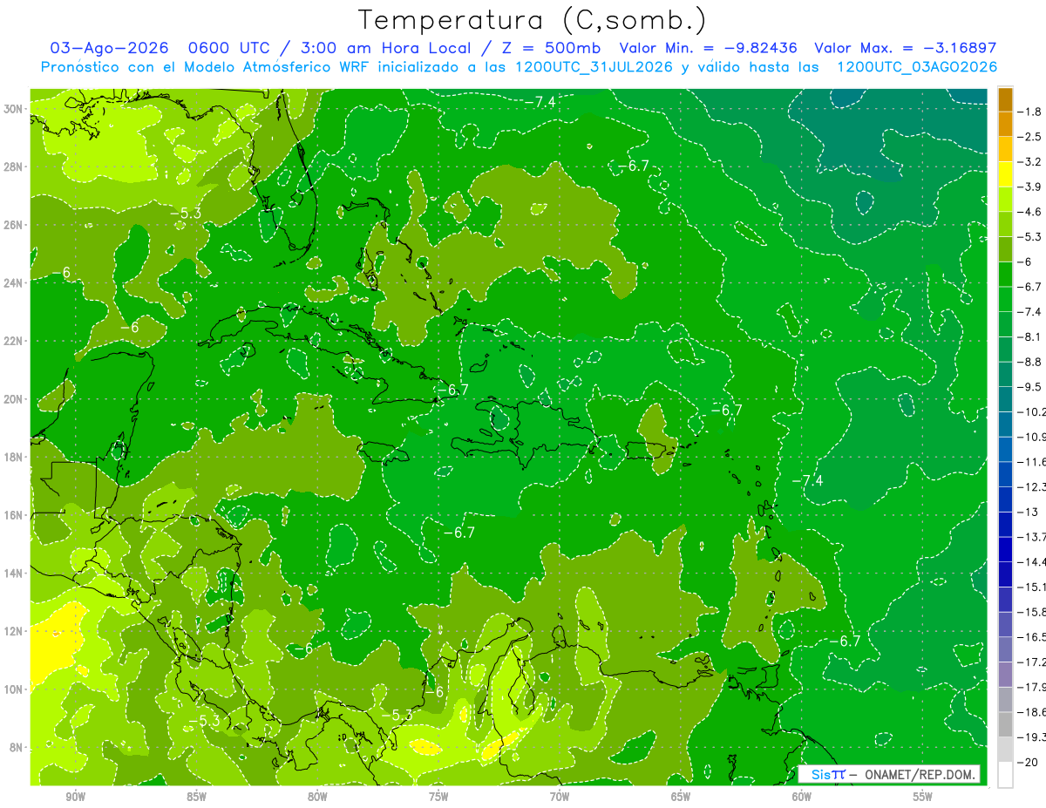Image resolution: width=1046 pixels, height=808 pixels.
Task: Click the "ONAMET/REP.DOM." credit text
Action: coord(920,774)
